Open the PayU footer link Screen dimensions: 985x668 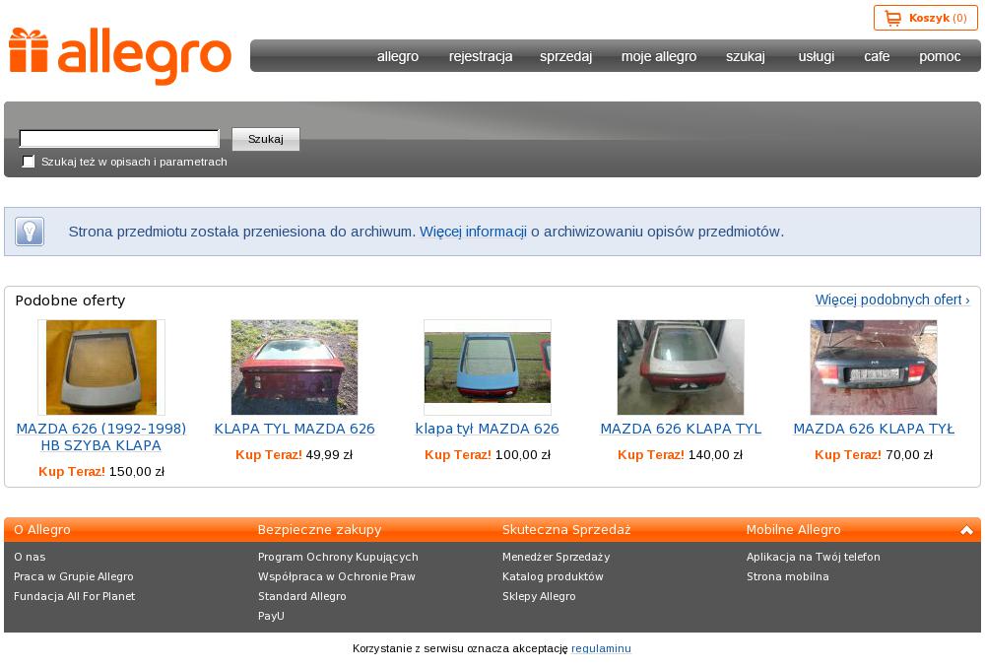coord(271,617)
